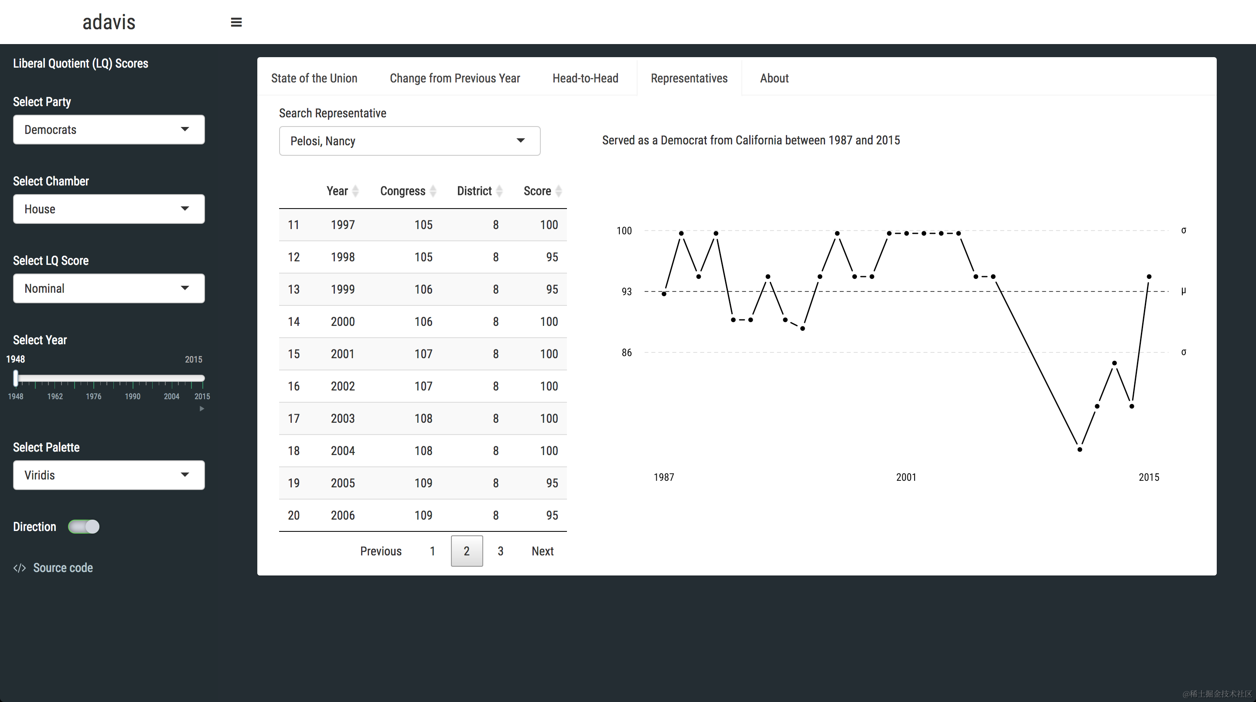
Task: Click the District column sort icon
Action: click(499, 191)
